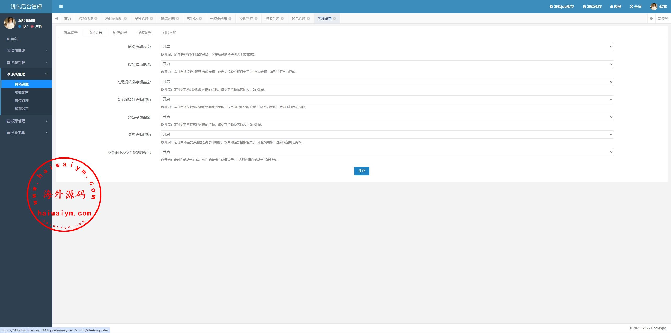The image size is (671, 333).
Task: Open 参数配置 in sidebar
Action: pos(22,92)
